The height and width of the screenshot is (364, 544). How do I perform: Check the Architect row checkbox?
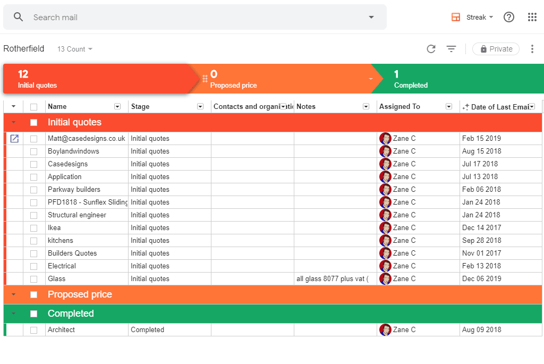(33, 329)
